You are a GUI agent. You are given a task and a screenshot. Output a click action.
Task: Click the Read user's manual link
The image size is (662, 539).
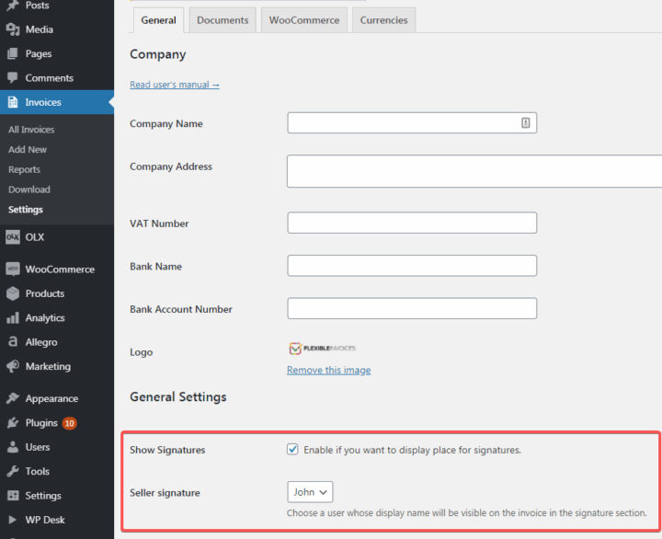pyautogui.click(x=175, y=85)
